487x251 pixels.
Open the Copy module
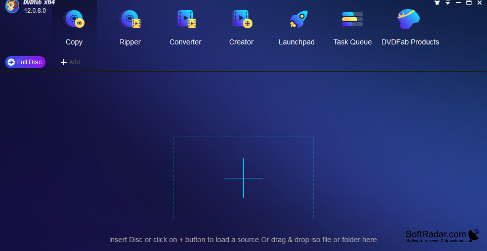[74, 27]
